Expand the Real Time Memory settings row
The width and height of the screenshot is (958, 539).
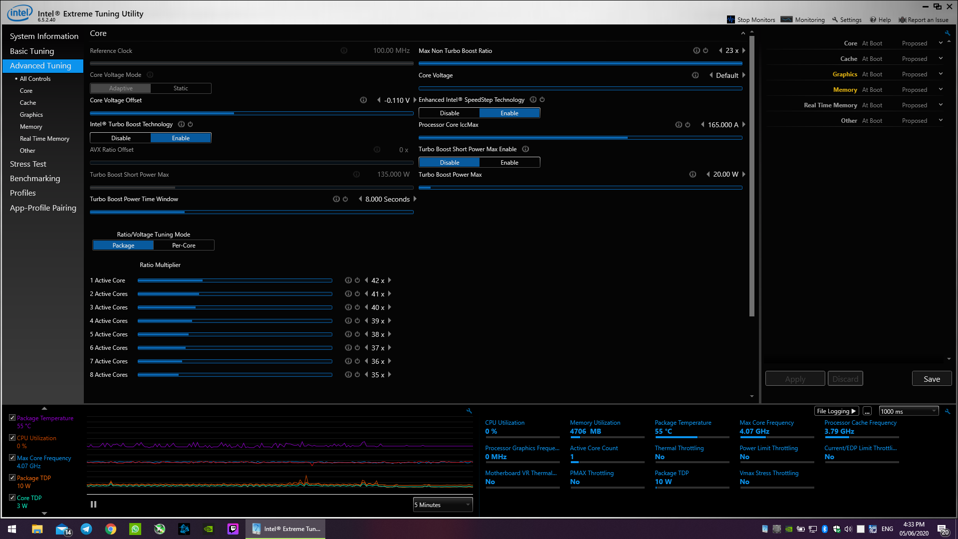[x=941, y=105]
